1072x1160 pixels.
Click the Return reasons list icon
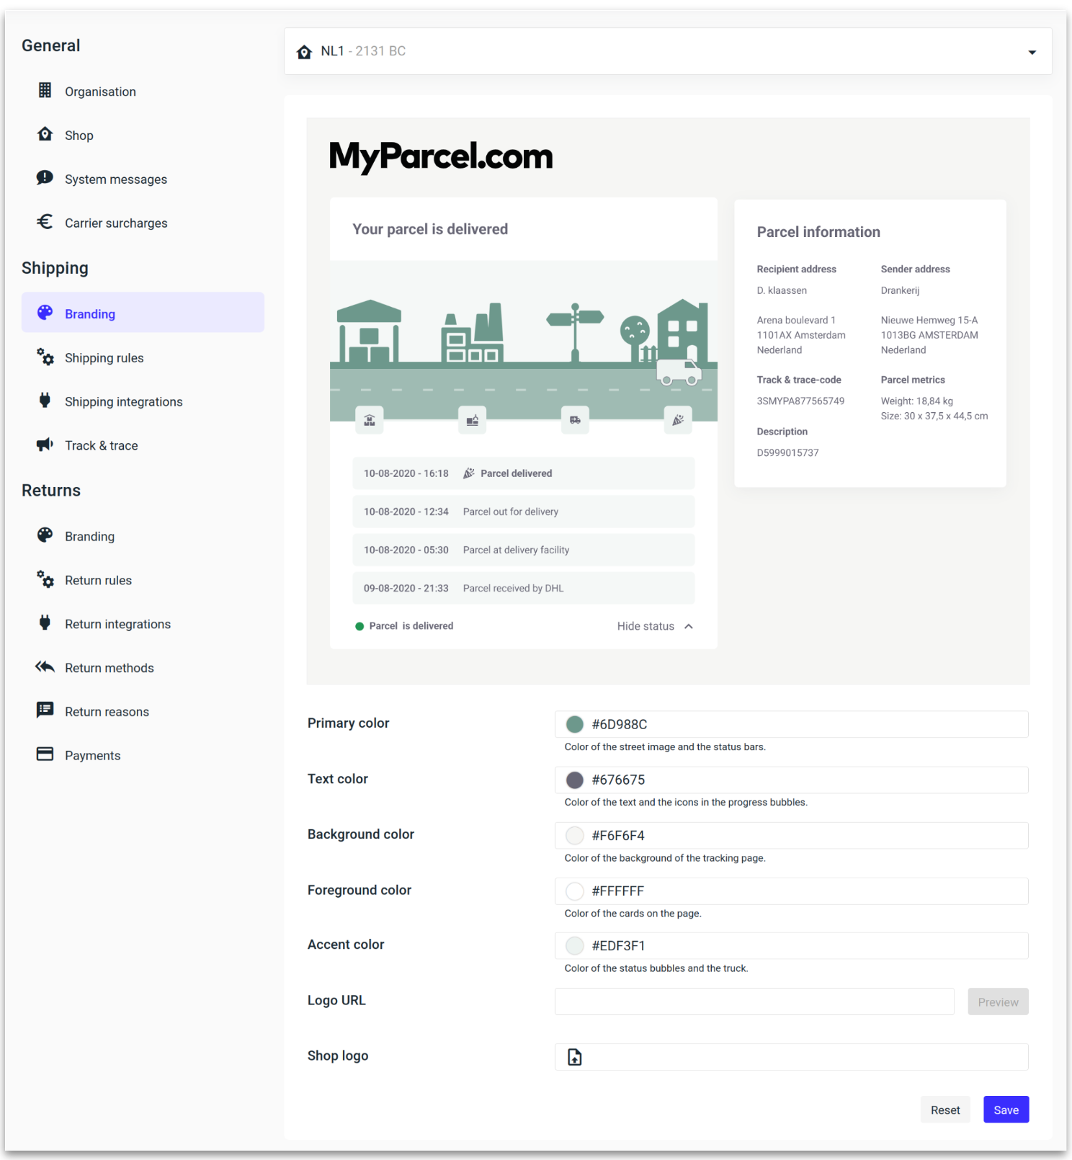tap(45, 710)
